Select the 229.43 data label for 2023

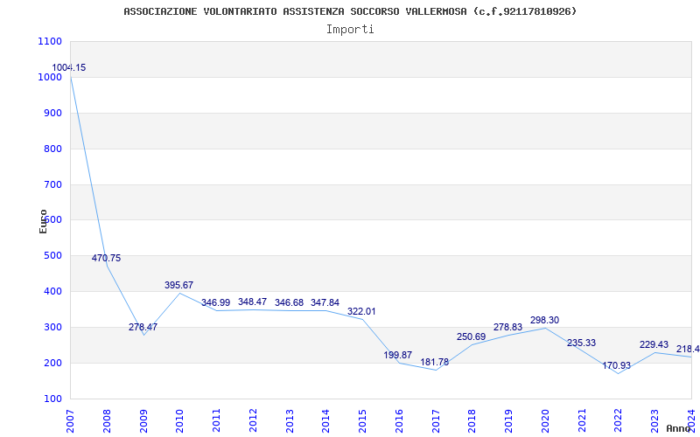654,345
